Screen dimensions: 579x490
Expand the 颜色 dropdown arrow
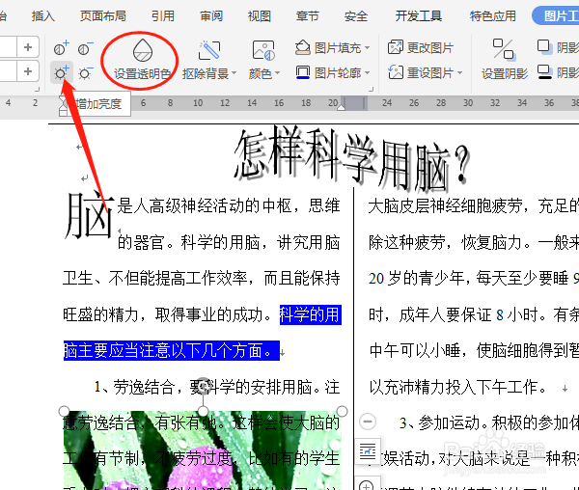pyautogui.click(x=277, y=73)
